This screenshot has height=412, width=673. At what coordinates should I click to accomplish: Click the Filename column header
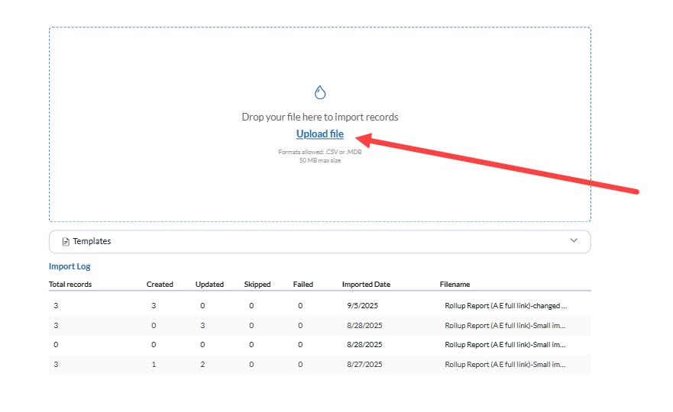pos(455,285)
